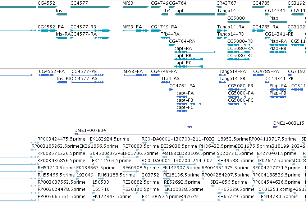This screenshot has height=202, width=306.
Task: Select the Tango14-PA protein label
Action: 232,72
